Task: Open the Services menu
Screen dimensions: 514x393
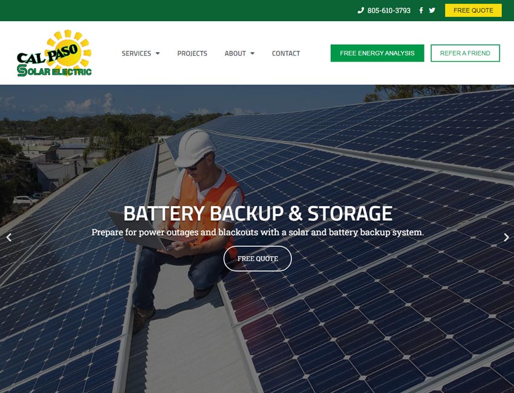Action: 137,53
